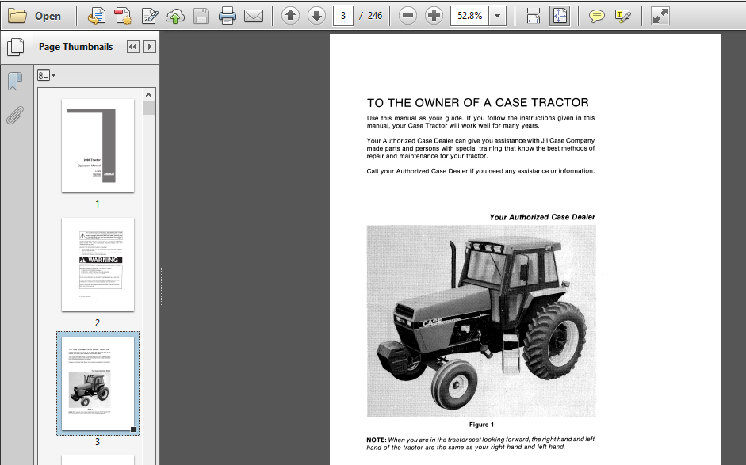Toggle the fit one full page icon
Viewport: 746px width, 465px height.
tap(560, 16)
